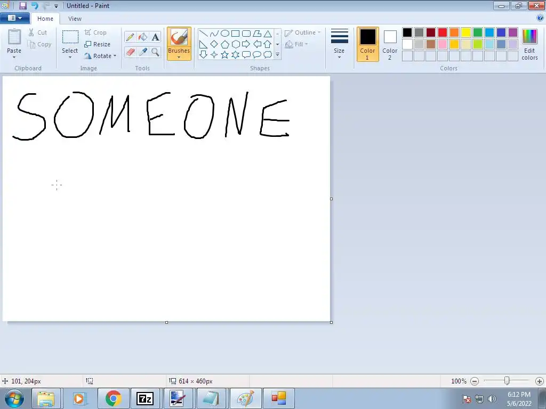Open Google Chrome from taskbar

coord(113,398)
